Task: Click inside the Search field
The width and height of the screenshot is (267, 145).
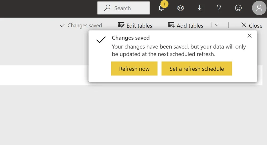Action: 123,8
